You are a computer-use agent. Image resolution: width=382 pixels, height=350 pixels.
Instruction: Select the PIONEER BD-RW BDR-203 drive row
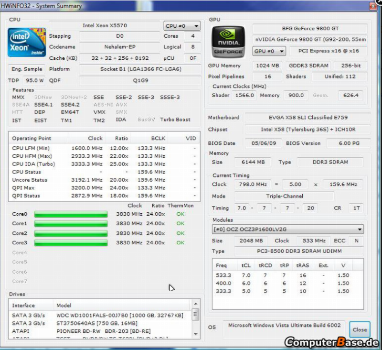(x=100, y=331)
